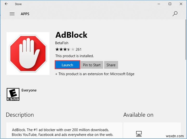Open the hamburger navigation menu
Viewport: 187px width, 139px height.
click(x=12, y=14)
